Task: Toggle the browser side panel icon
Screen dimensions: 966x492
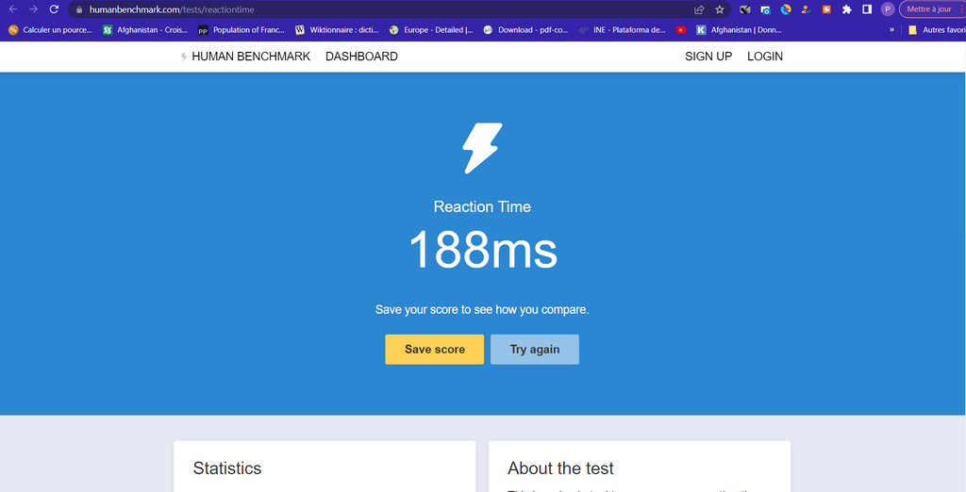Action: coord(867,9)
